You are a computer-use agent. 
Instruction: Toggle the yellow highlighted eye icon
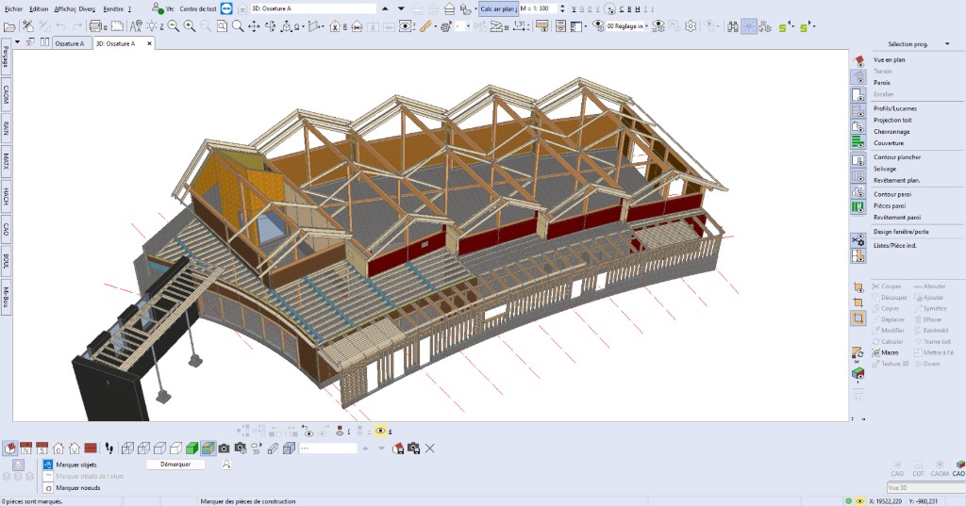pos(381,431)
